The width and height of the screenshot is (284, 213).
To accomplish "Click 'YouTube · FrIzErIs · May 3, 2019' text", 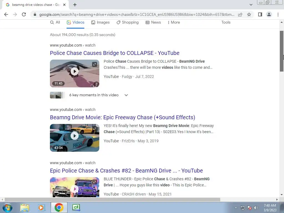I will coord(131,141).
